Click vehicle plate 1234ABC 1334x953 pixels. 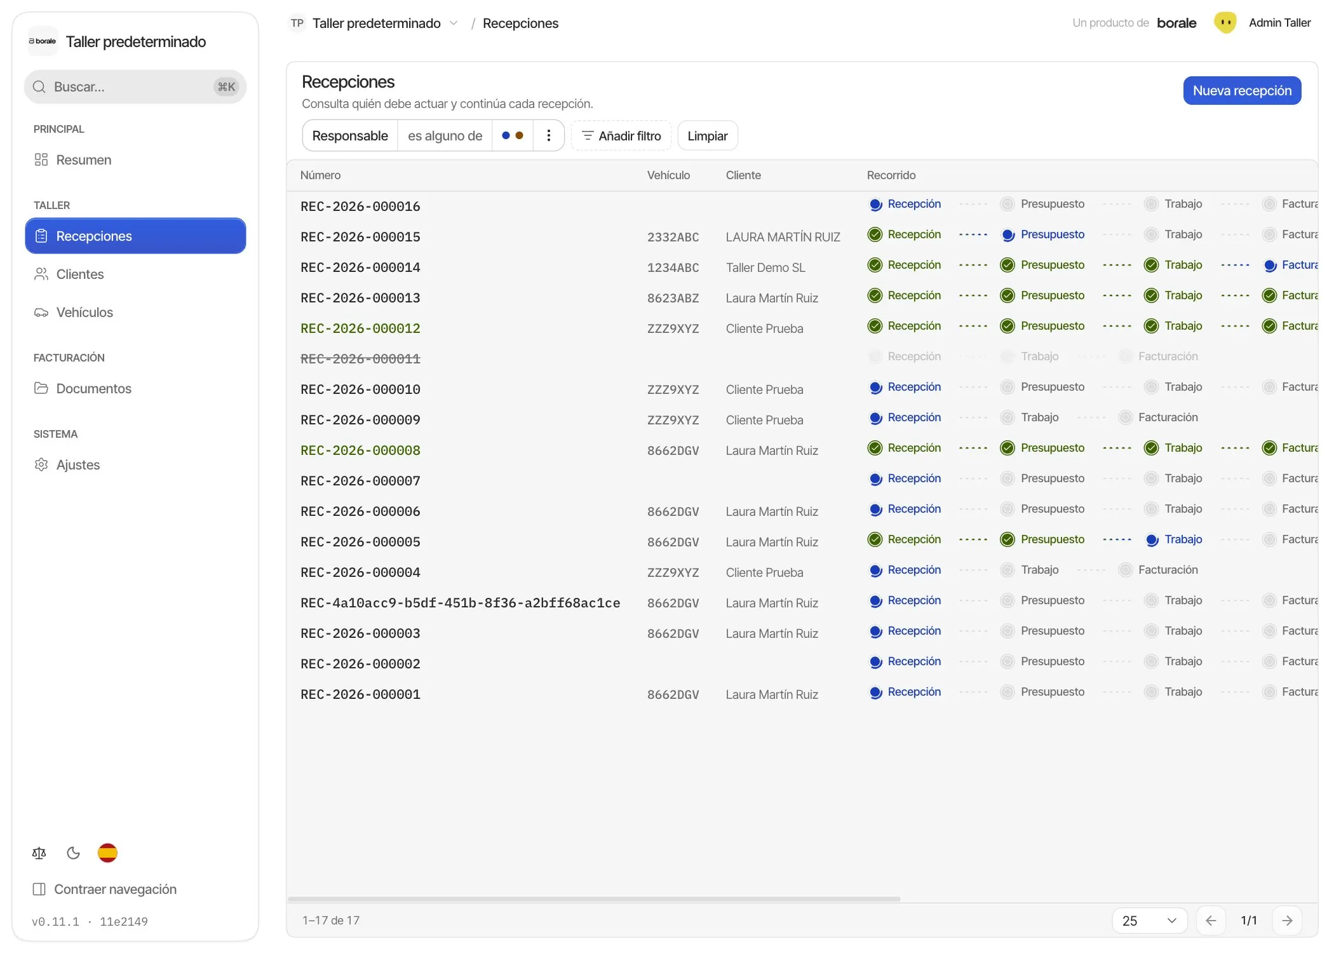point(673,267)
